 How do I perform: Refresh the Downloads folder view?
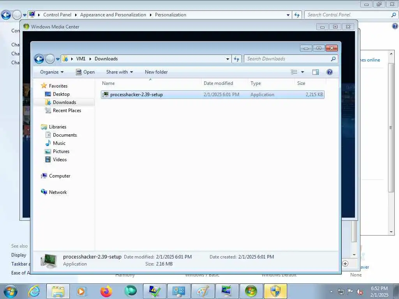pos(237,59)
